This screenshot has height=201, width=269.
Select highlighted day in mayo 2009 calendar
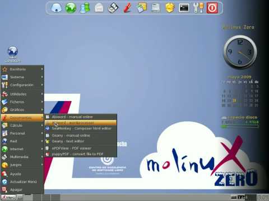[x=234, y=100]
